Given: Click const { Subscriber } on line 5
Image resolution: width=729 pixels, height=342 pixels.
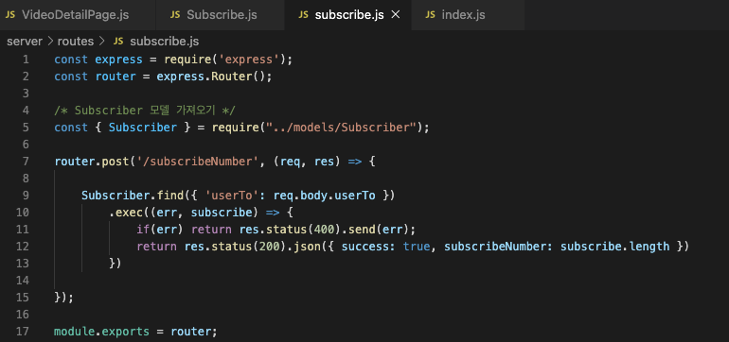Looking at the screenshot, I should tap(122, 128).
